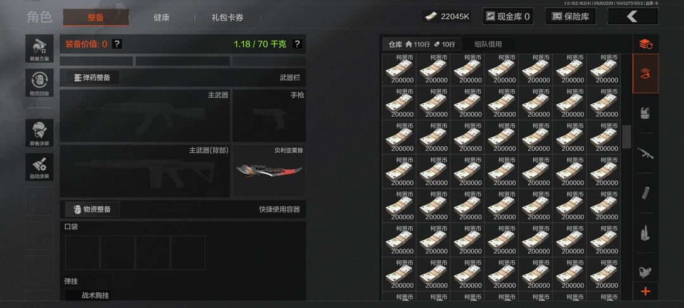Click the back arrow button
Screen dimensions: 684x308
633,16
